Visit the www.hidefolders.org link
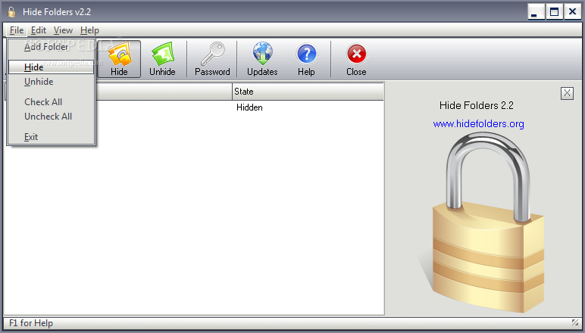This screenshot has height=333, width=585. click(x=478, y=123)
